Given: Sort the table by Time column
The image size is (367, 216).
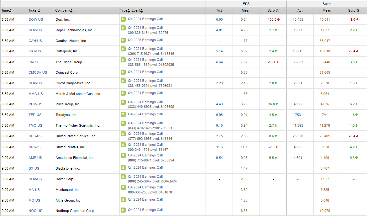Looking at the screenshot, I should (6, 11).
